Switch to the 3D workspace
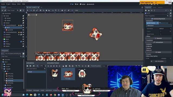 pos(76,4)
